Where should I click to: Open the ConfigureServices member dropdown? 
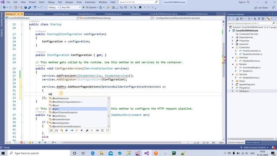tap(189, 18)
